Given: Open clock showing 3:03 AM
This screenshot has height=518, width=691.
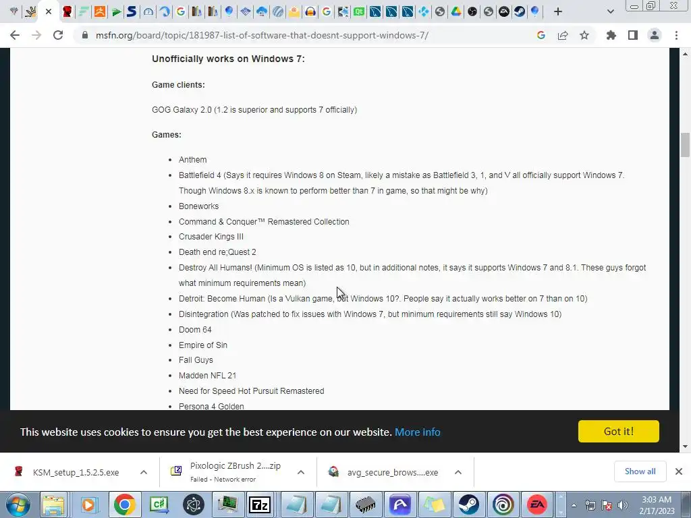Looking at the screenshot, I should 657,505.
